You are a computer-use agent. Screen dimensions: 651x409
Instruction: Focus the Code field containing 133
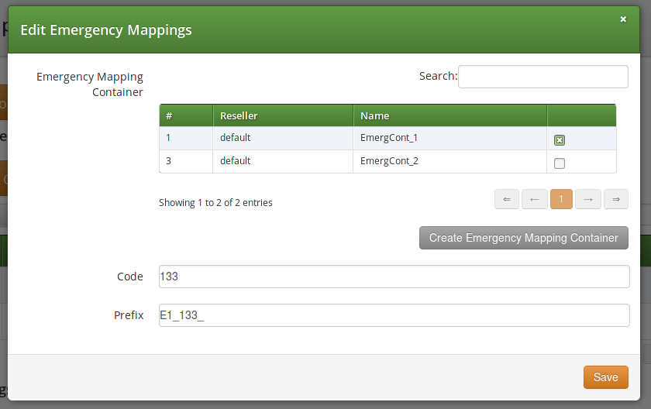tap(394, 277)
